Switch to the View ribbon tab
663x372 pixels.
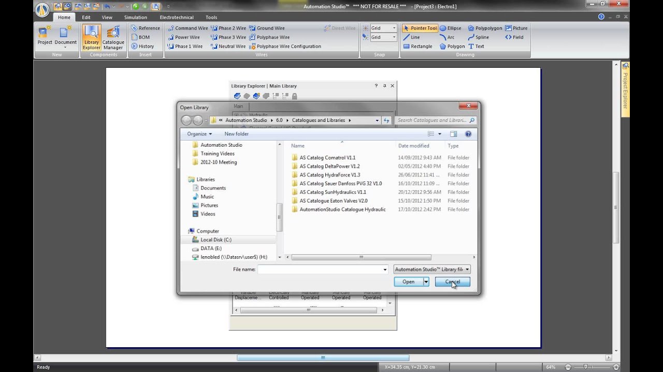click(107, 17)
